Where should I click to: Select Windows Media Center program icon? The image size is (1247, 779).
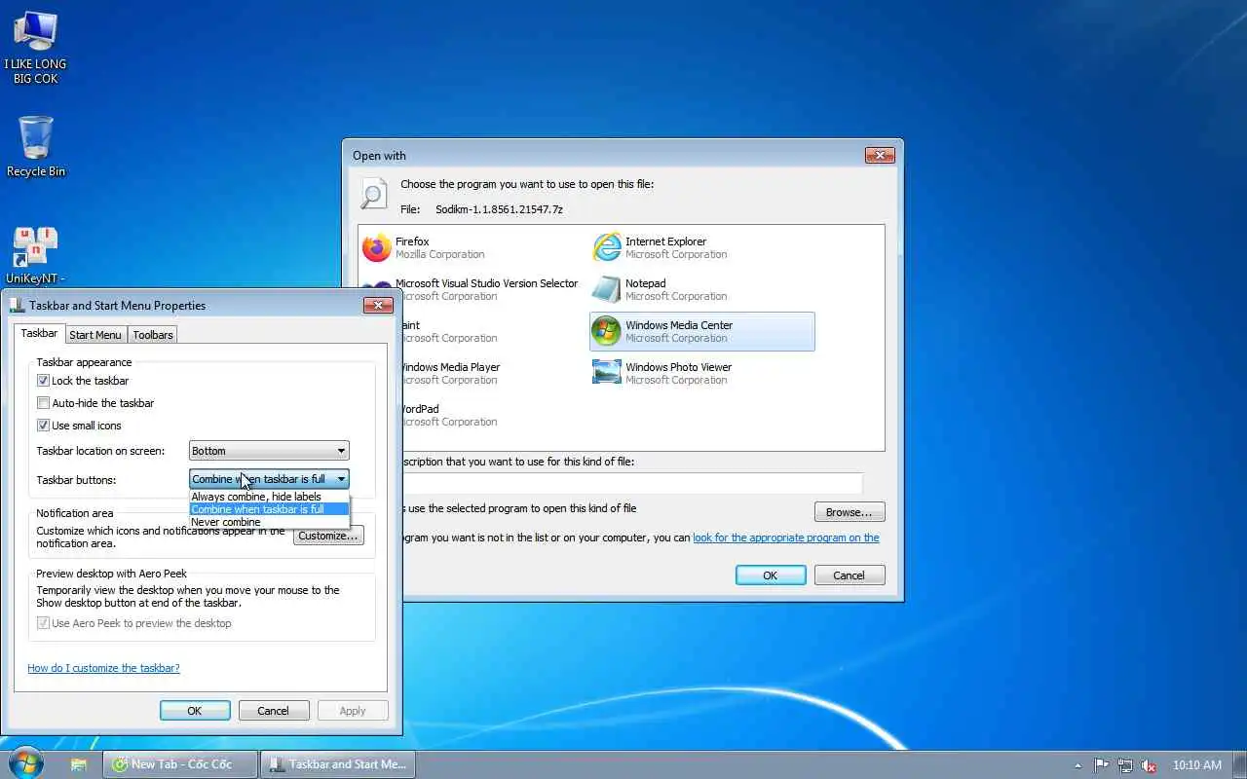607,331
